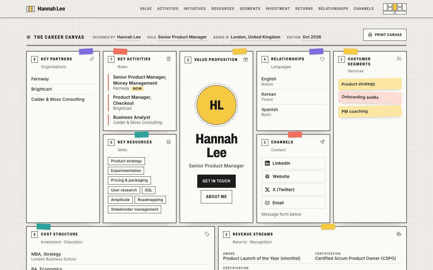The height and width of the screenshot is (270, 433).
Task: Click the layers icon in Key Resources
Action: (169, 142)
